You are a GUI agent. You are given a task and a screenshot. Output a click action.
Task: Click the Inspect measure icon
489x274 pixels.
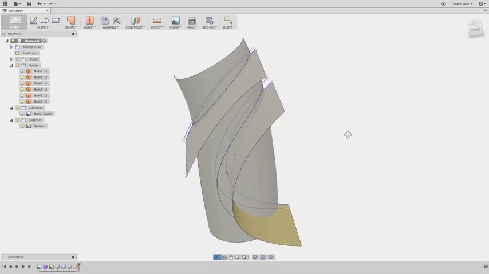(x=157, y=21)
